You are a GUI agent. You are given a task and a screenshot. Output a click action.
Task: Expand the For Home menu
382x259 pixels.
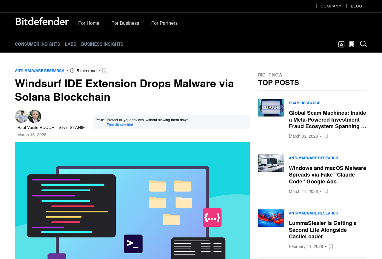coord(89,23)
